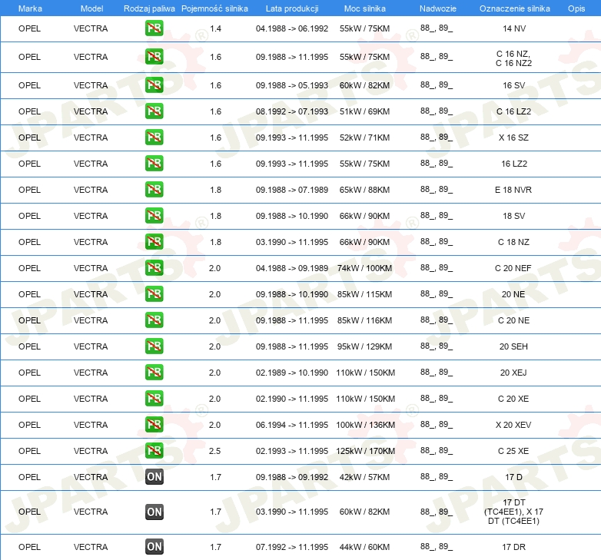601x560 pixels.
Task: Select engine code E 18 NVR
Action: pos(513,190)
